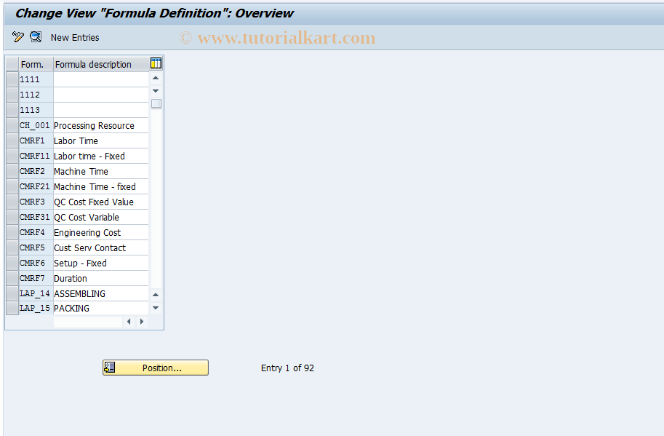Click horizontal scroll right arrow
This screenshot has height=436, width=664.
coord(142,322)
